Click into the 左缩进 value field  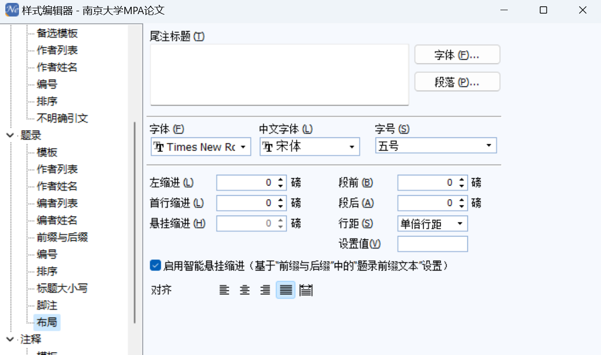[246, 183]
